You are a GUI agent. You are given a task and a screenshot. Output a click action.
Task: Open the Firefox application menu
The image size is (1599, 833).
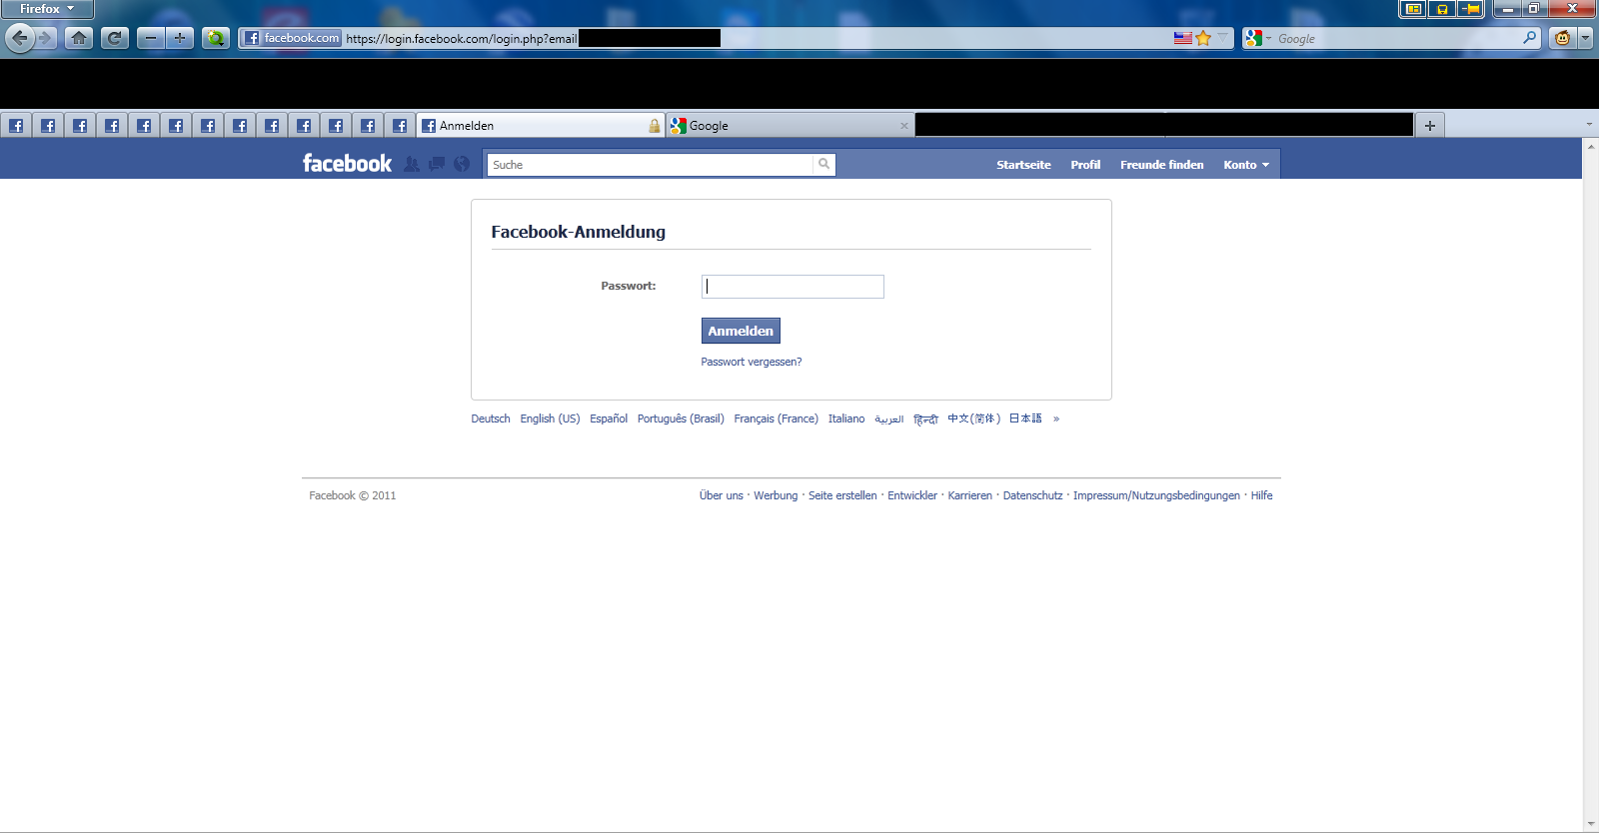click(47, 9)
